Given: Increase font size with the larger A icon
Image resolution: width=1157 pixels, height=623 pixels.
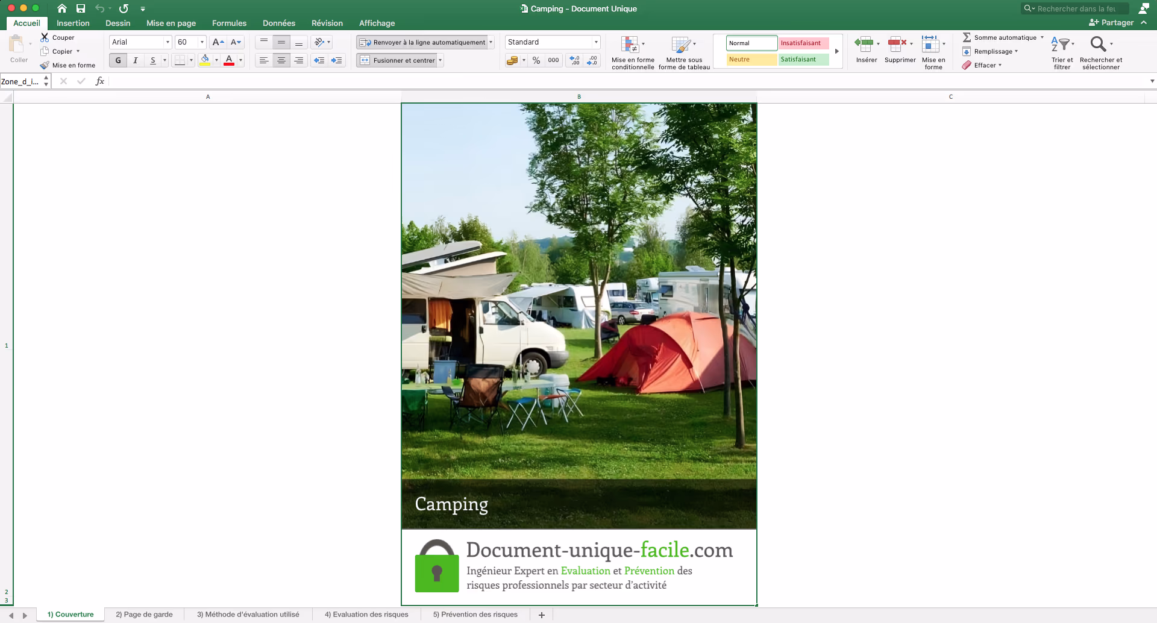Looking at the screenshot, I should (218, 42).
